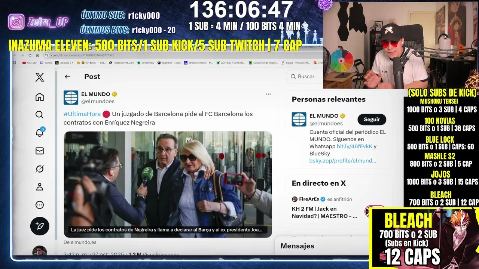Reload the page with browser refresh icon
This screenshot has width=479, height=269.
tap(30, 55)
